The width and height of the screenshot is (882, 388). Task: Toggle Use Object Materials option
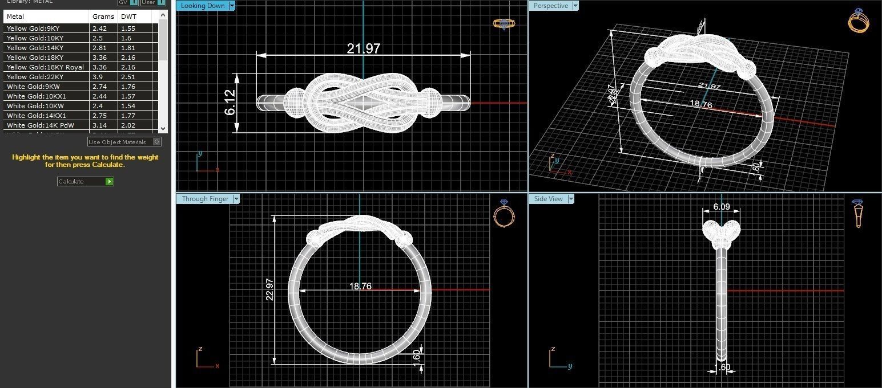click(x=124, y=142)
